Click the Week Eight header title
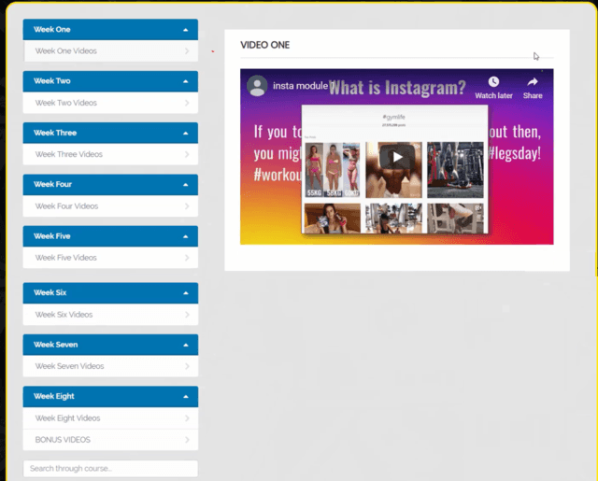The image size is (598, 481). [54, 396]
